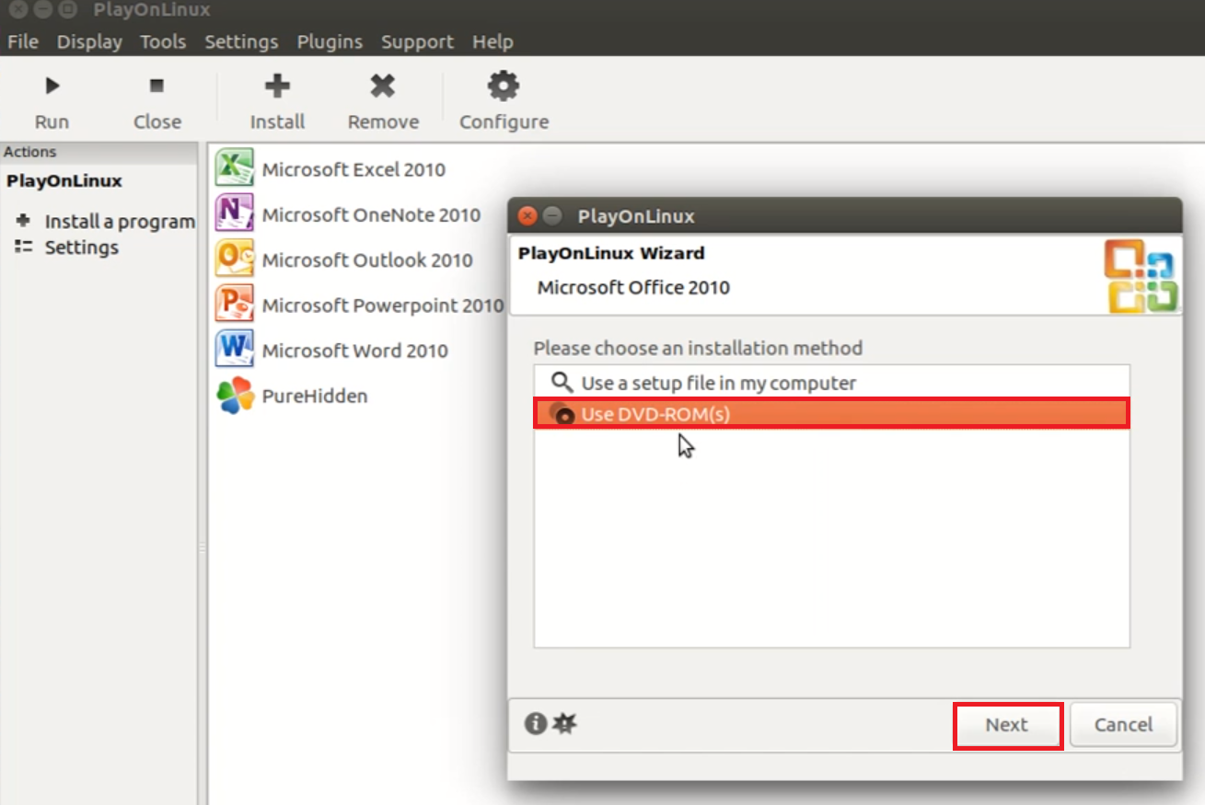Select 'Microsoft Word 2010' text in list
The image size is (1205, 805).
[x=355, y=351]
